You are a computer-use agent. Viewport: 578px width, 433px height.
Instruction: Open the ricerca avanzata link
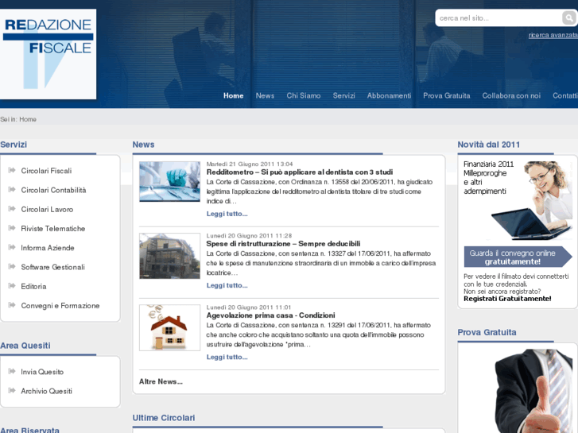click(x=553, y=35)
